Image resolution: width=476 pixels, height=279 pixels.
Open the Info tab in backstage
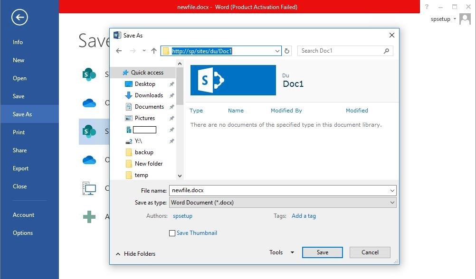point(18,42)
